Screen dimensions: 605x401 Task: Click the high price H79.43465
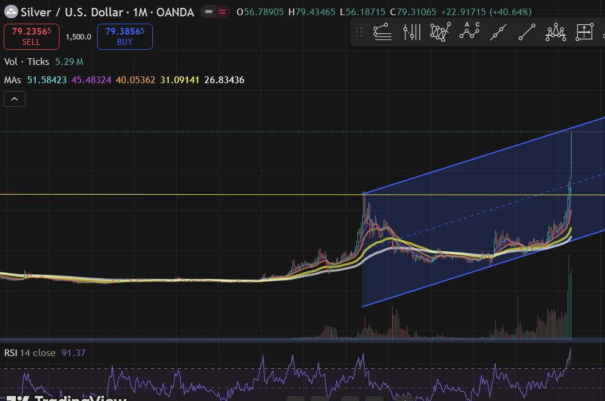click(312, 12)
